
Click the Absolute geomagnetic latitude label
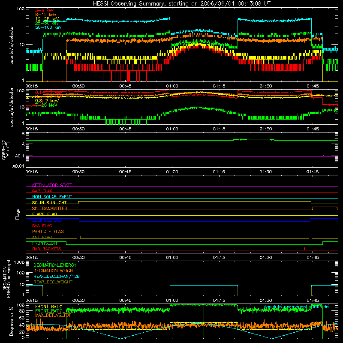click(296, 307)
